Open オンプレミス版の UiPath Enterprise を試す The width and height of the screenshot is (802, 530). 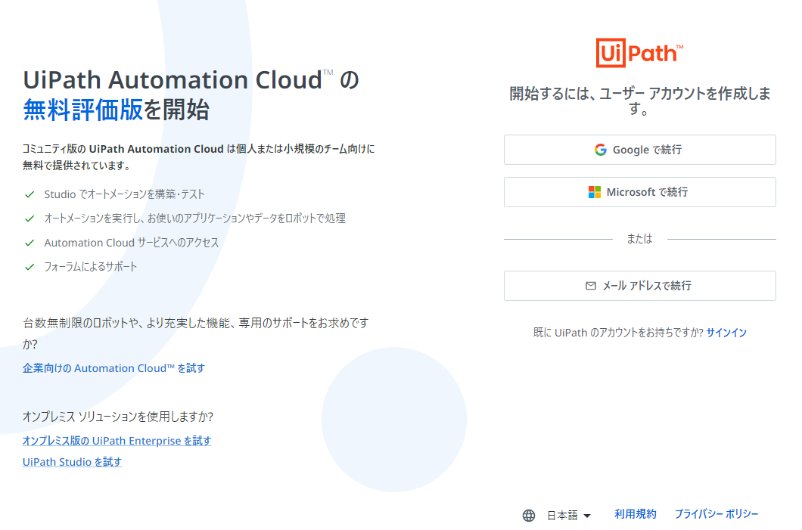(117, 441)
